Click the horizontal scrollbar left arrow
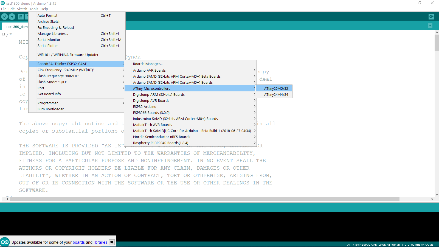Image resolution: width=439 pixels, height=247 pixels. pyautogui.click(x=7, y=199)
